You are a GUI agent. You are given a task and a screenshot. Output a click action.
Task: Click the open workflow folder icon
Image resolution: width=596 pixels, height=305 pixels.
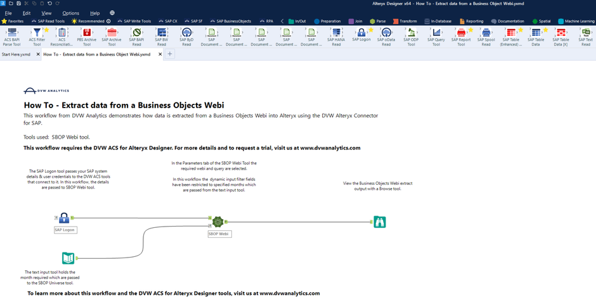point(11,3)
